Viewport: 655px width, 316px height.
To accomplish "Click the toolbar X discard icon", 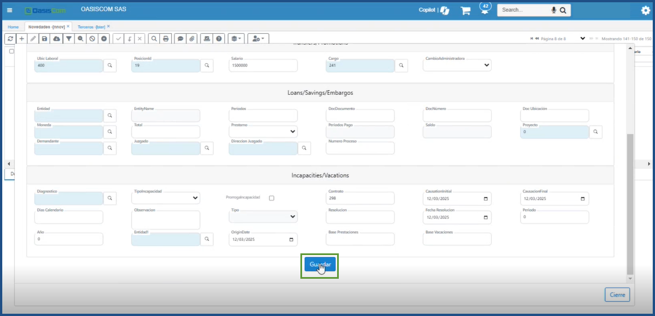I will coord(139,38).
